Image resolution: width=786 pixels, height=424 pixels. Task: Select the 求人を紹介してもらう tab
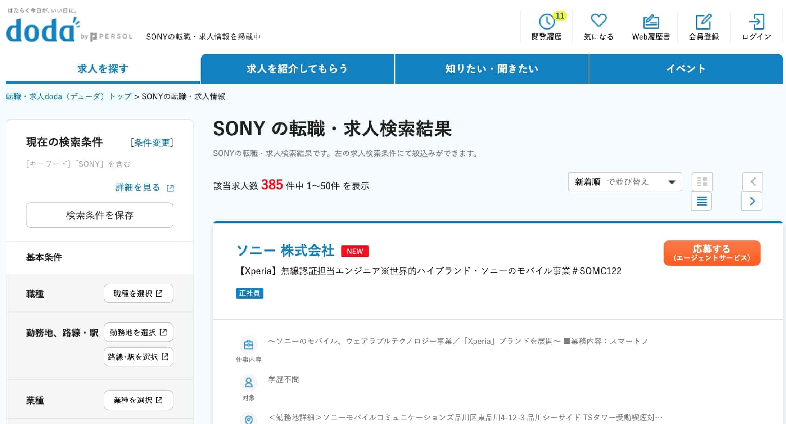coord(298,68)
